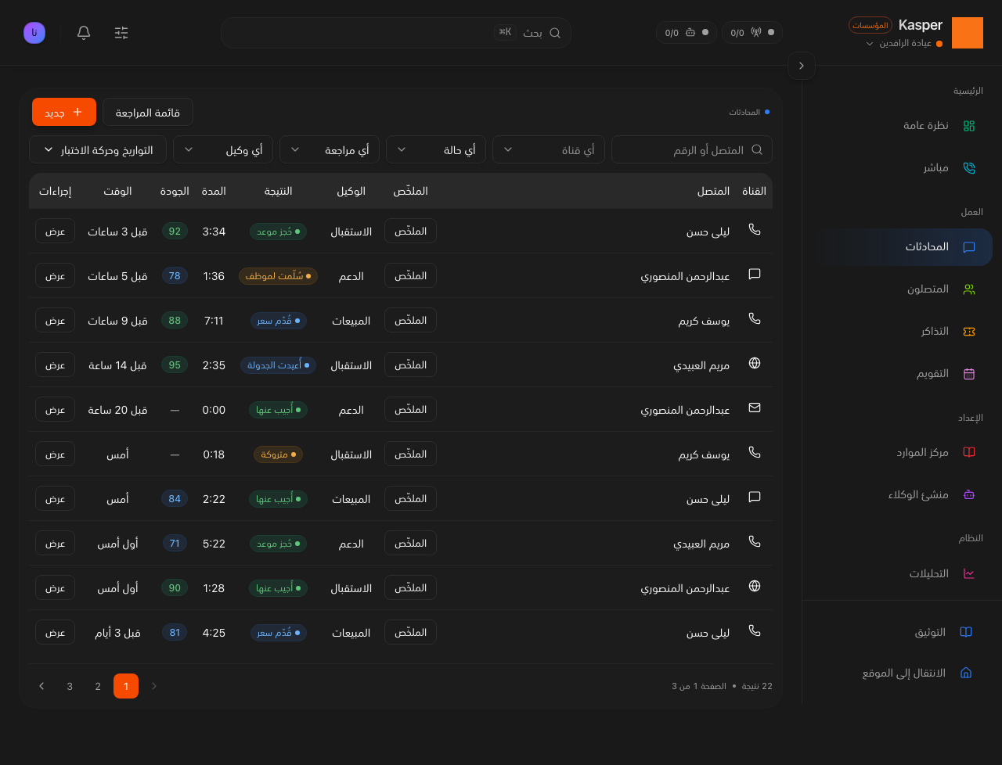1002x765 pixels.
Task: Click the حُجز موعد badge in 3:34 row
Action: (279, 231)
